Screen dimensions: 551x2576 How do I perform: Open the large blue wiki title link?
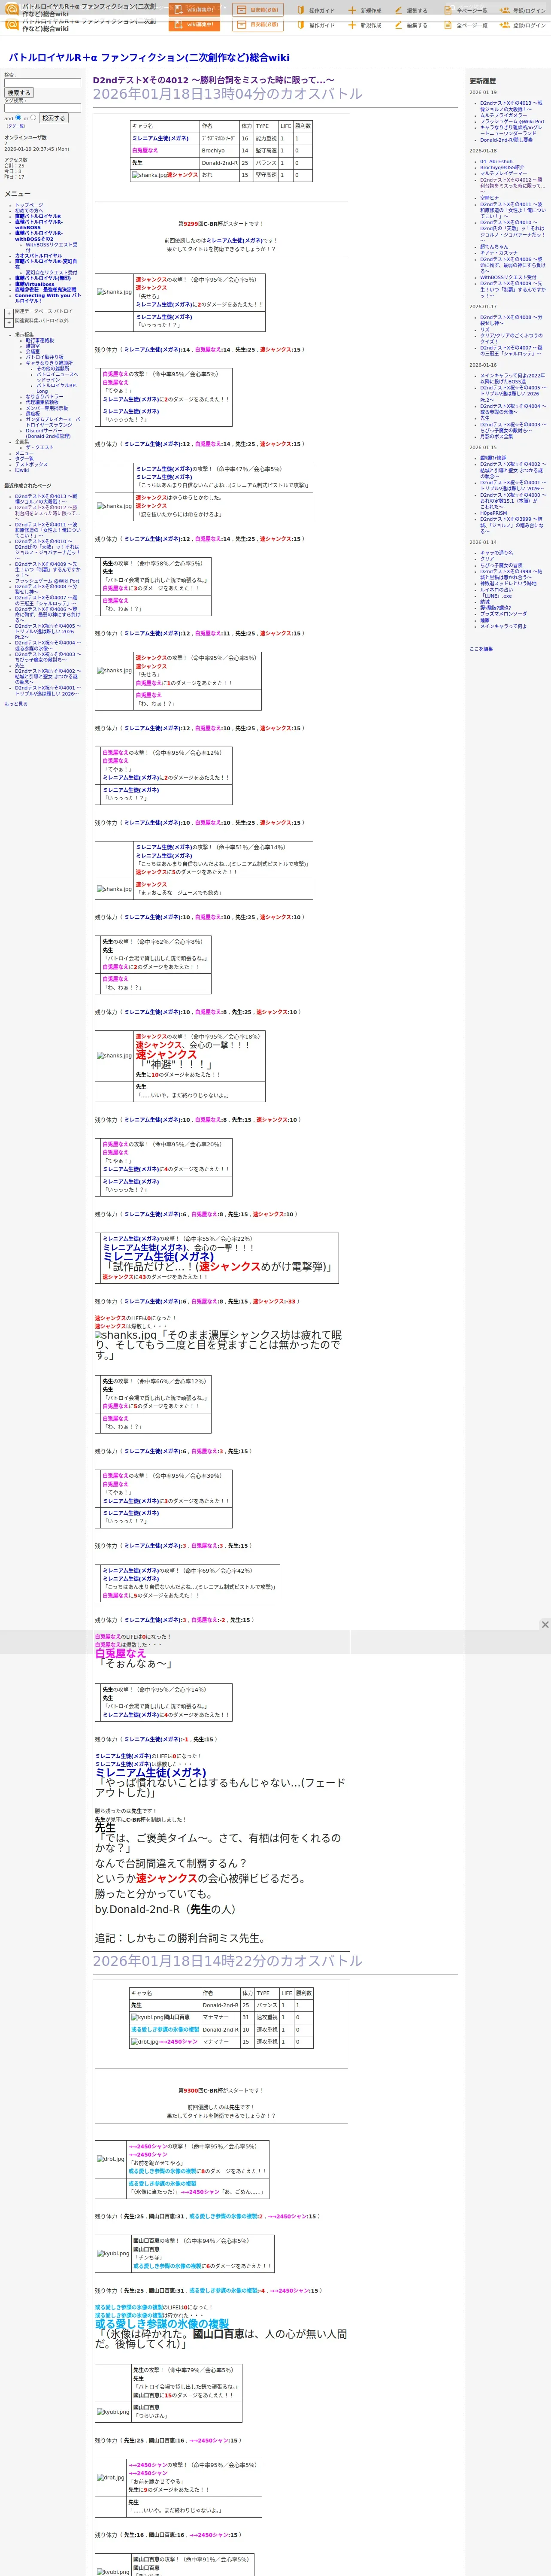click(x=149, y=58)
